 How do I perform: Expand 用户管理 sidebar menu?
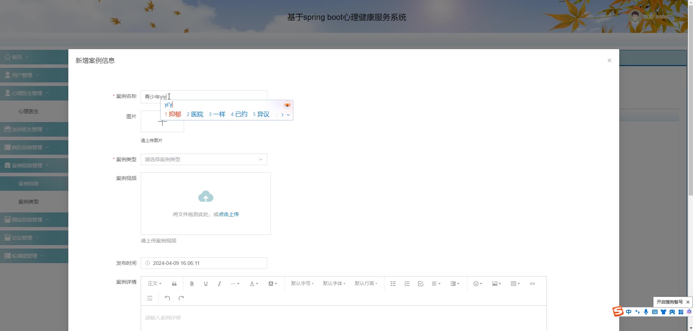coord(34,75)
